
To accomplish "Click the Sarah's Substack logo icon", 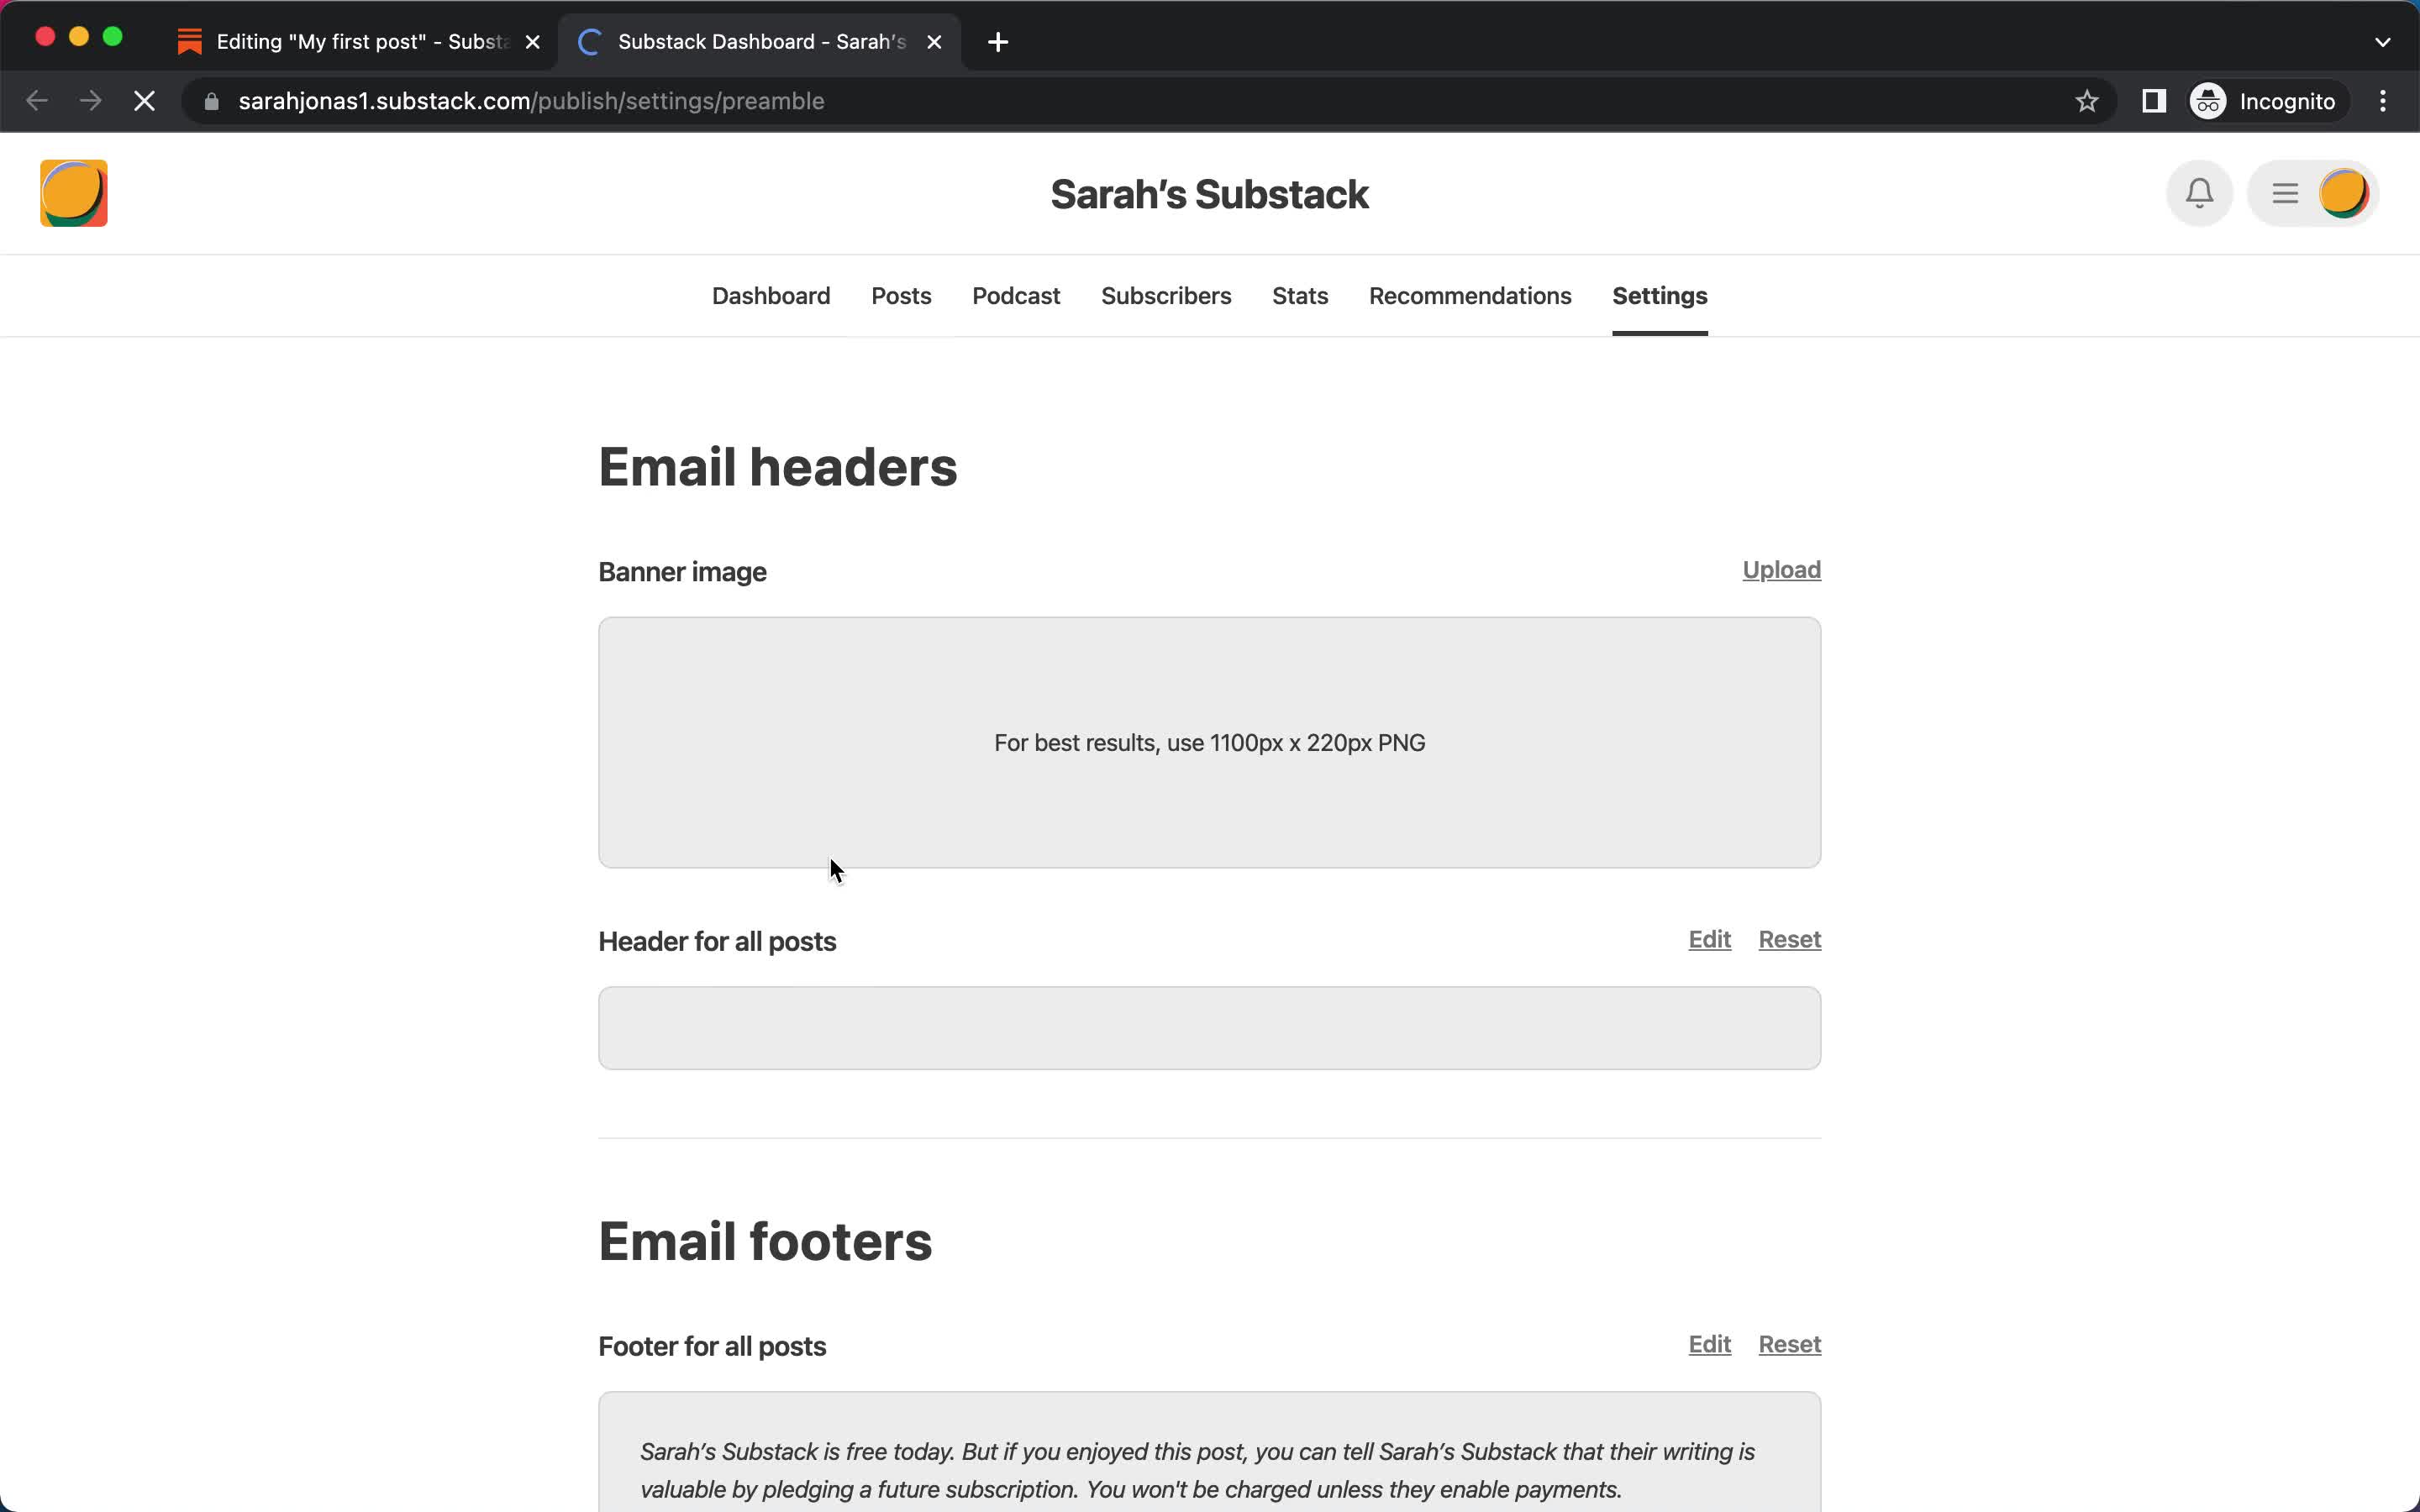I will click(73, 193).
